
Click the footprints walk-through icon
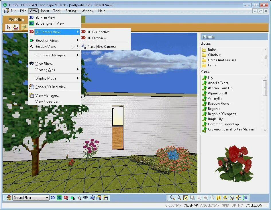[x=219, y=198]
